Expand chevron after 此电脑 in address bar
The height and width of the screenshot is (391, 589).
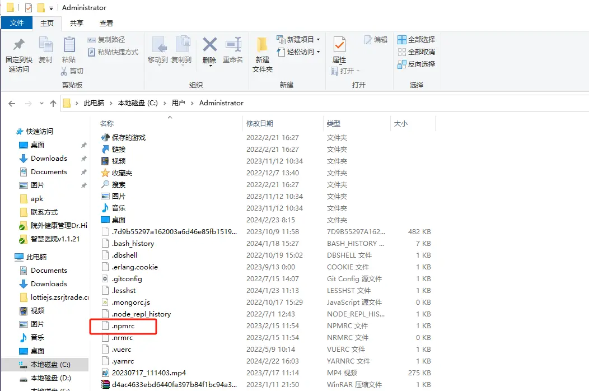click(111, 104)
